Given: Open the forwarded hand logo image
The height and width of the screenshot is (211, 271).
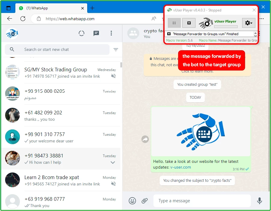Looking at the screenshot, I should pos(201,132).
